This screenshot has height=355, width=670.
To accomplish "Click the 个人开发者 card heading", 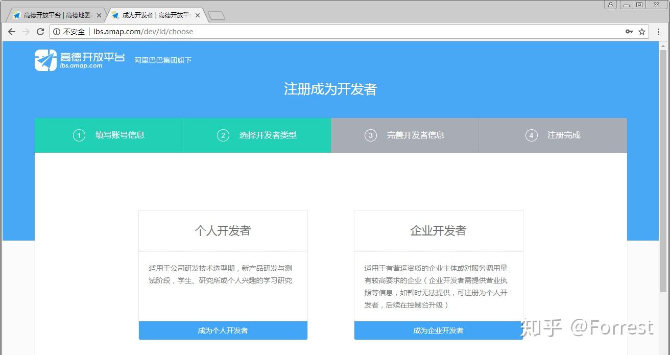I will [223, 231].
